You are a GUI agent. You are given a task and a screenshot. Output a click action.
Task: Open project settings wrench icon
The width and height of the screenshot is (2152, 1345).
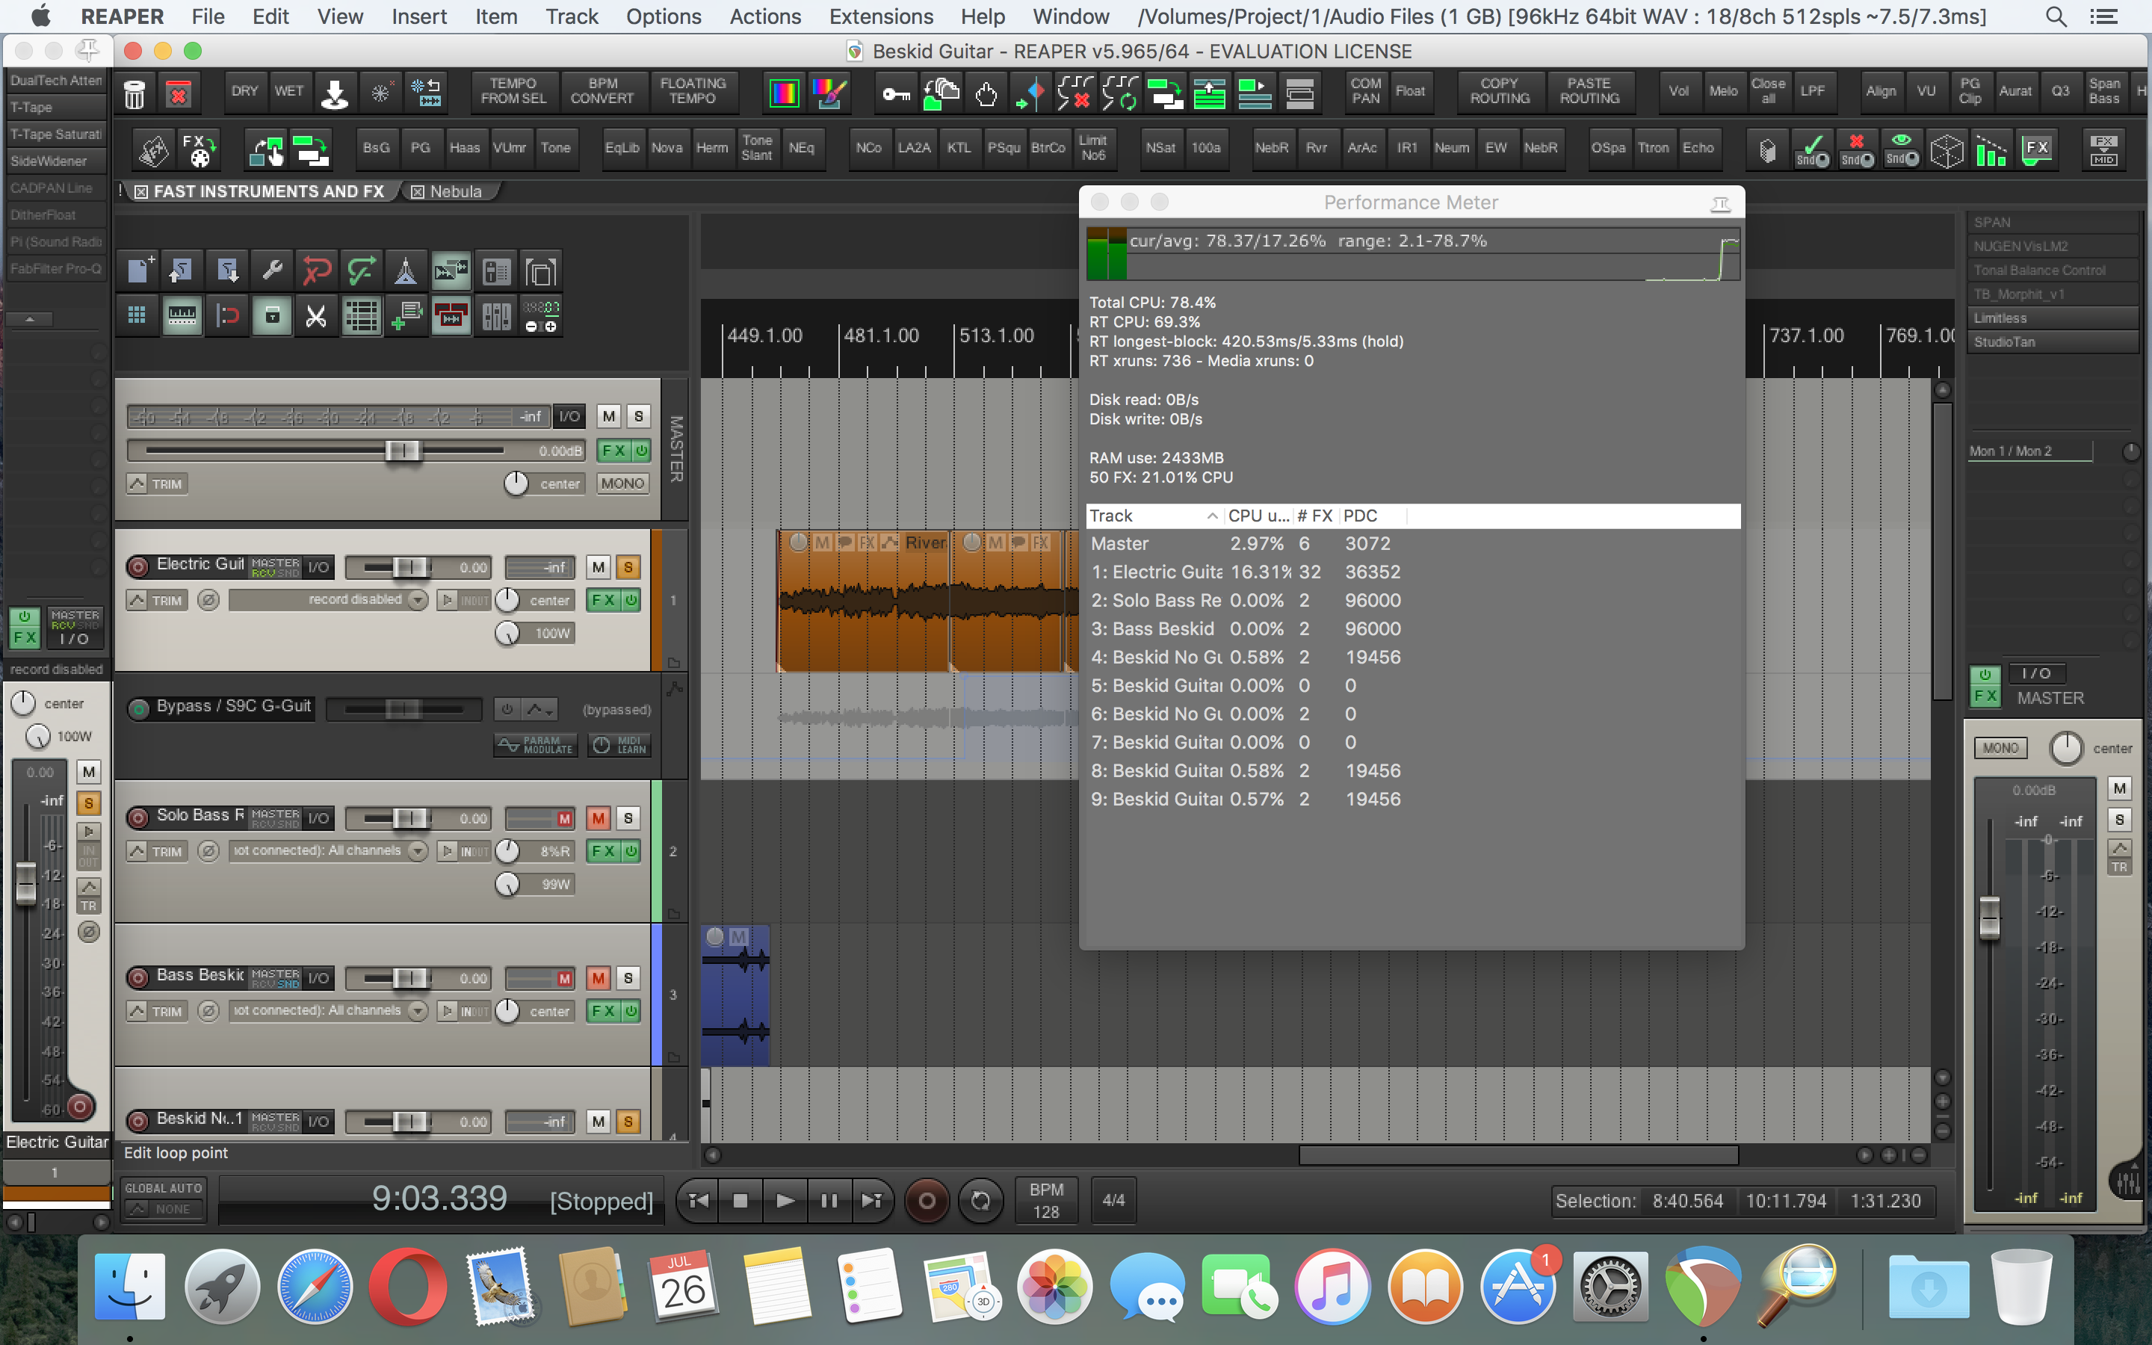click(x=273, y=270)
